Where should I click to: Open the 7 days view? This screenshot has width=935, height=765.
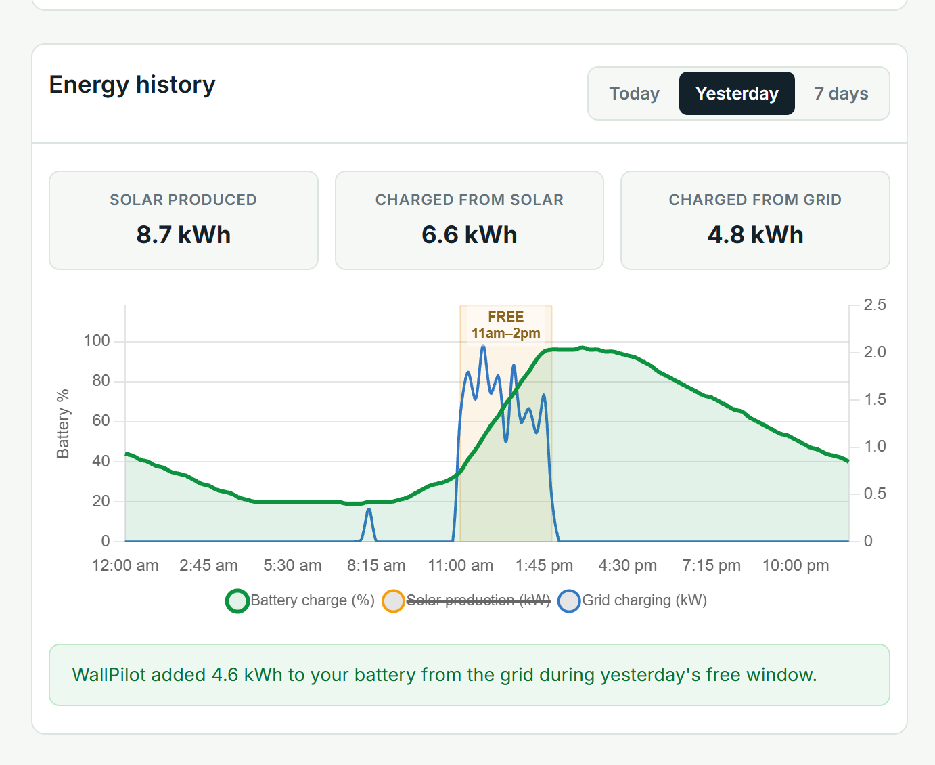pyautogui.click(x=841, y=93)
